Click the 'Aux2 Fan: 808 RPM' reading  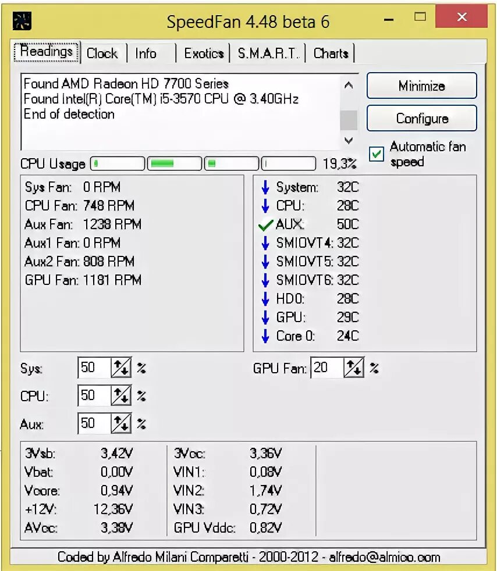coord(79,262)
